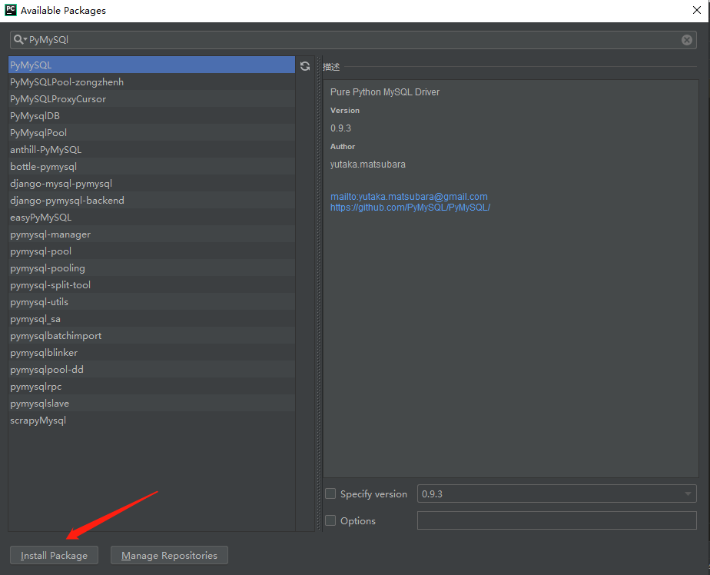Select pymysqlpool-dd package
Screen dimensions: 710x575
(151, 369)
